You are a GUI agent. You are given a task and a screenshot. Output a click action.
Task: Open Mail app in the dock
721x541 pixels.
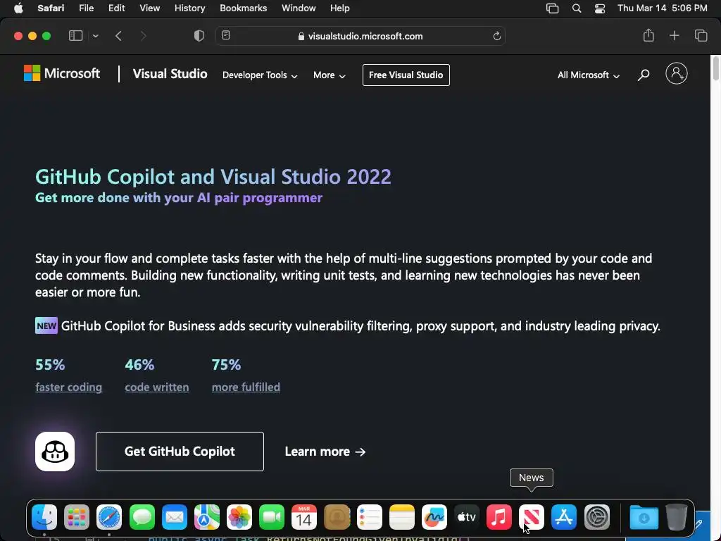175,517
